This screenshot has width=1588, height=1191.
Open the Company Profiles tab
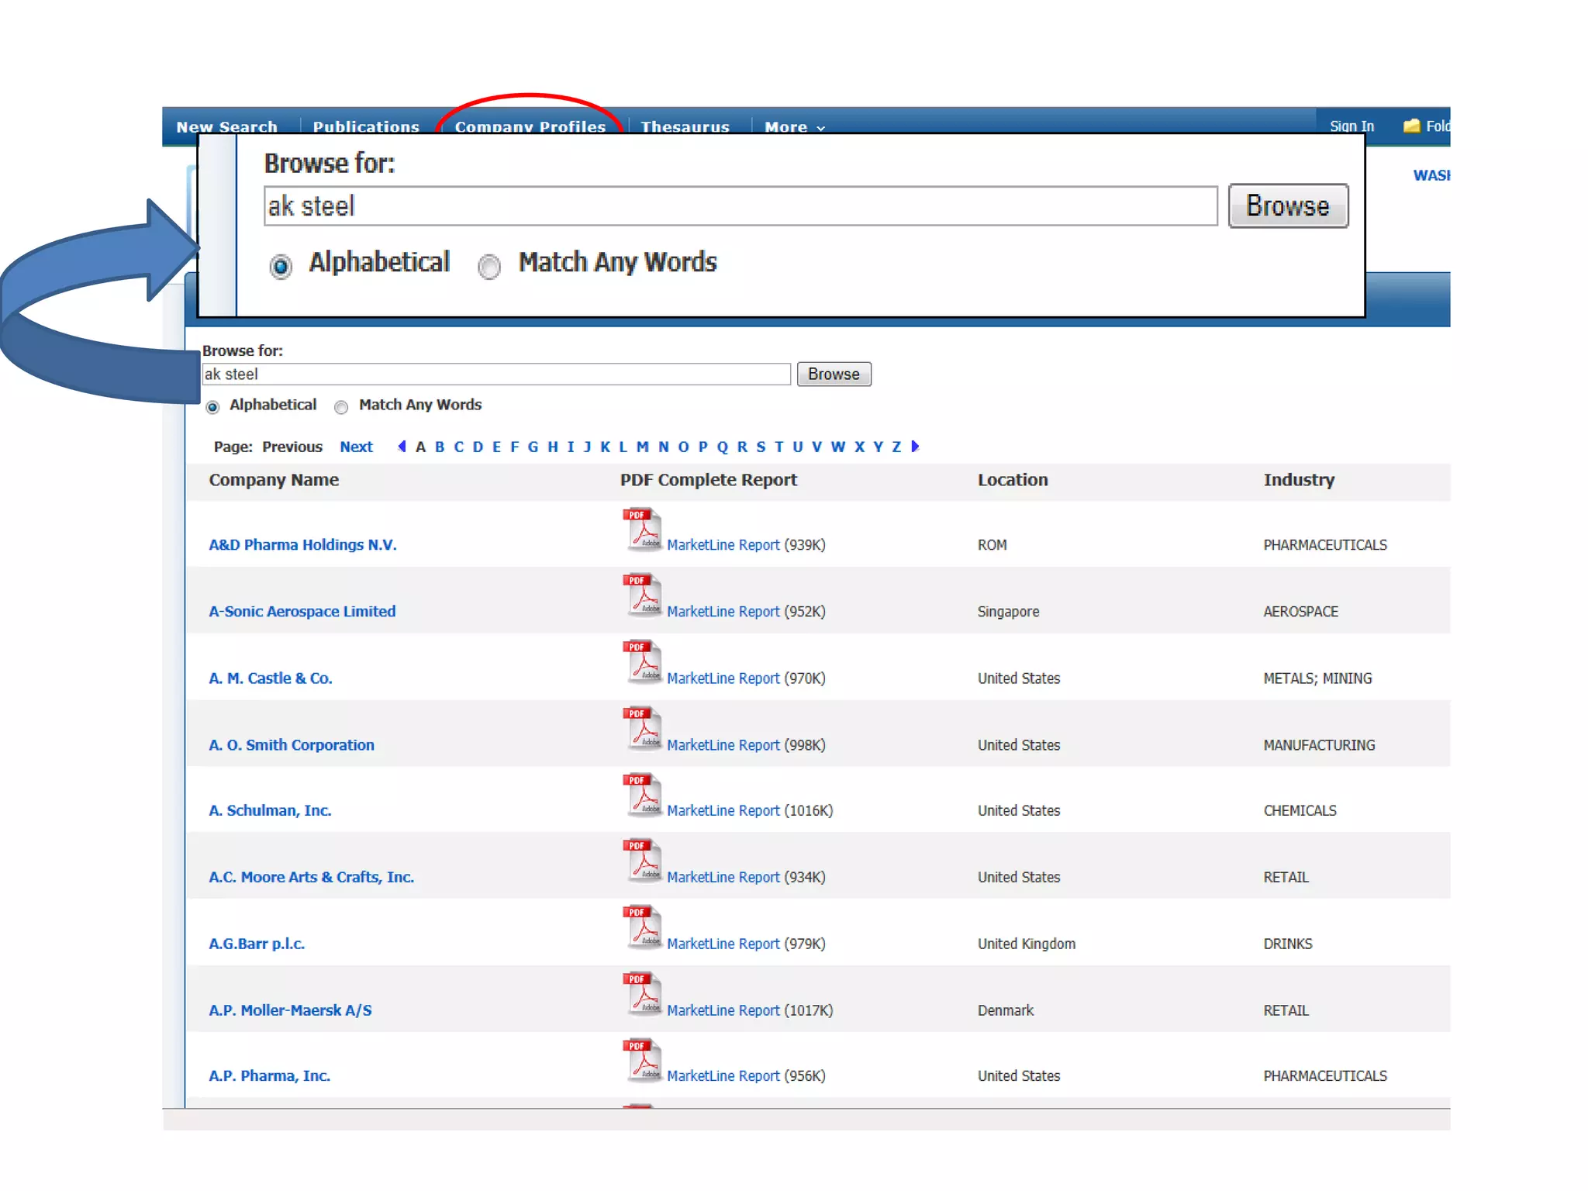(x=530, y=126)
